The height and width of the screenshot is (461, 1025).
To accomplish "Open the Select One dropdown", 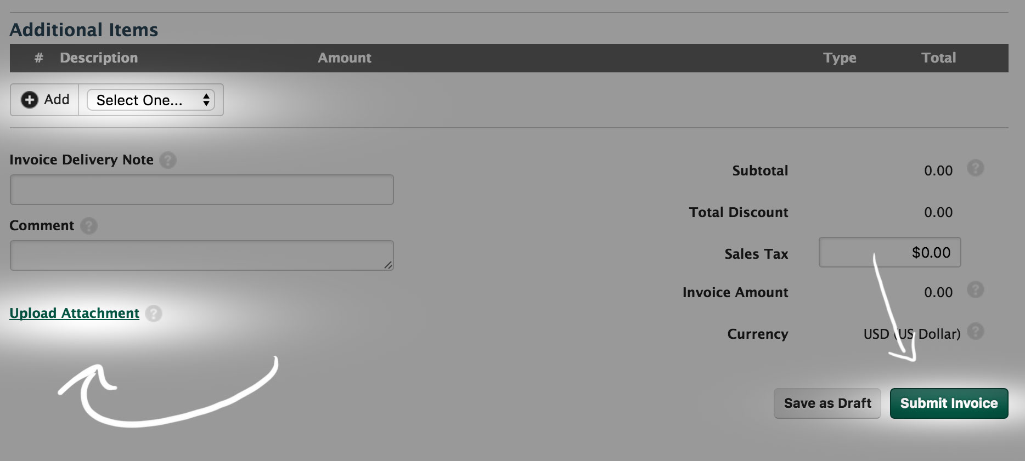I will pos(151,100).
